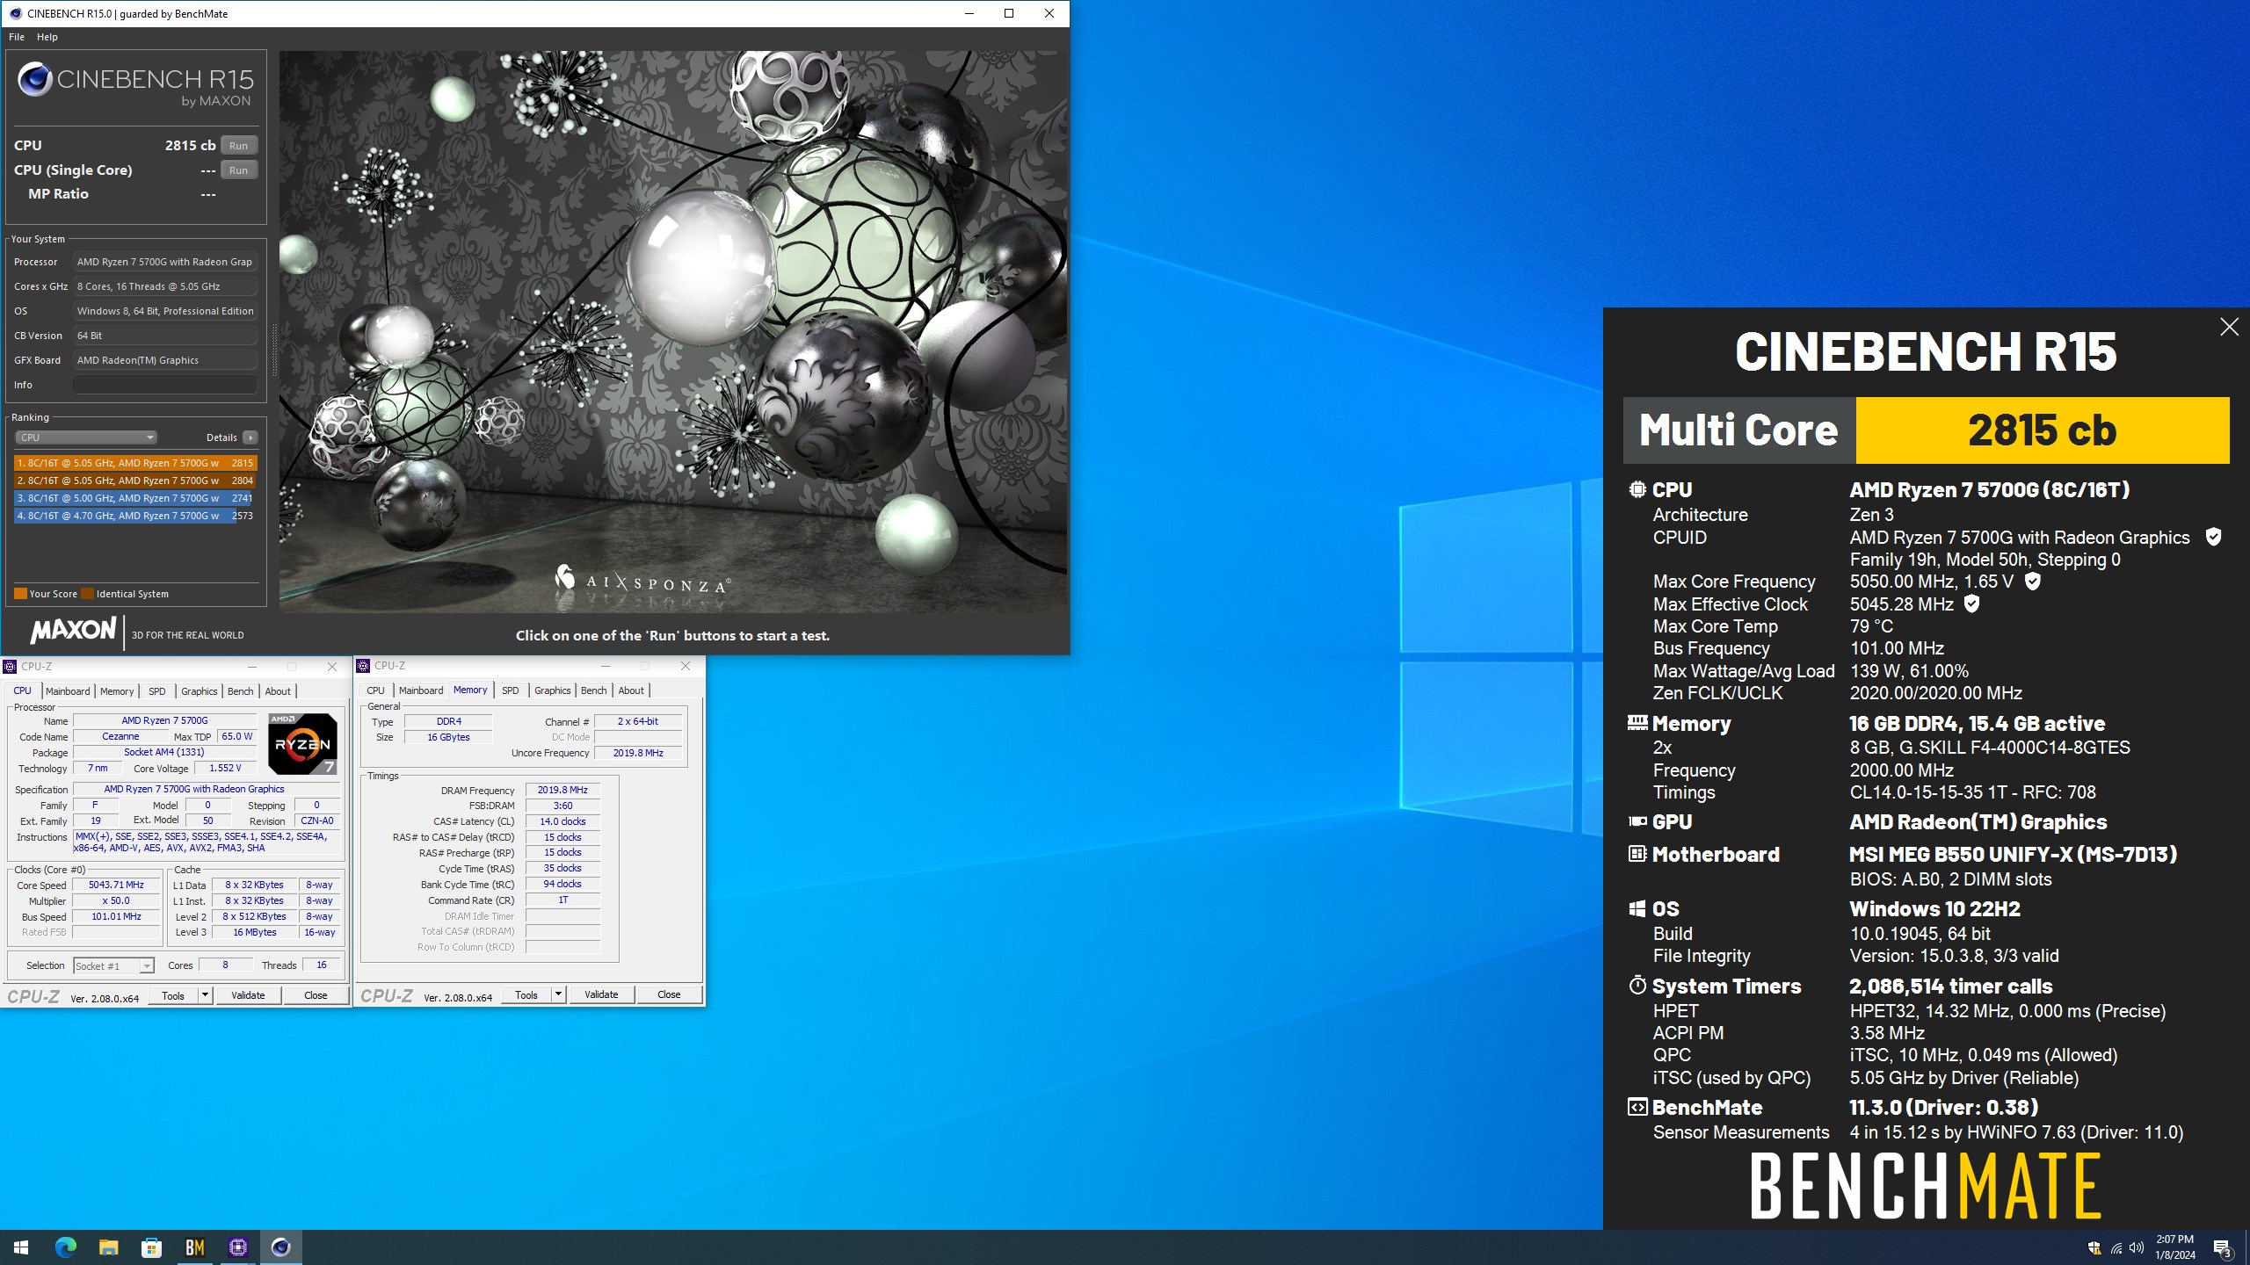
Task: Switch to Mainboard tab in left CPU-Z
Action: 68,691
